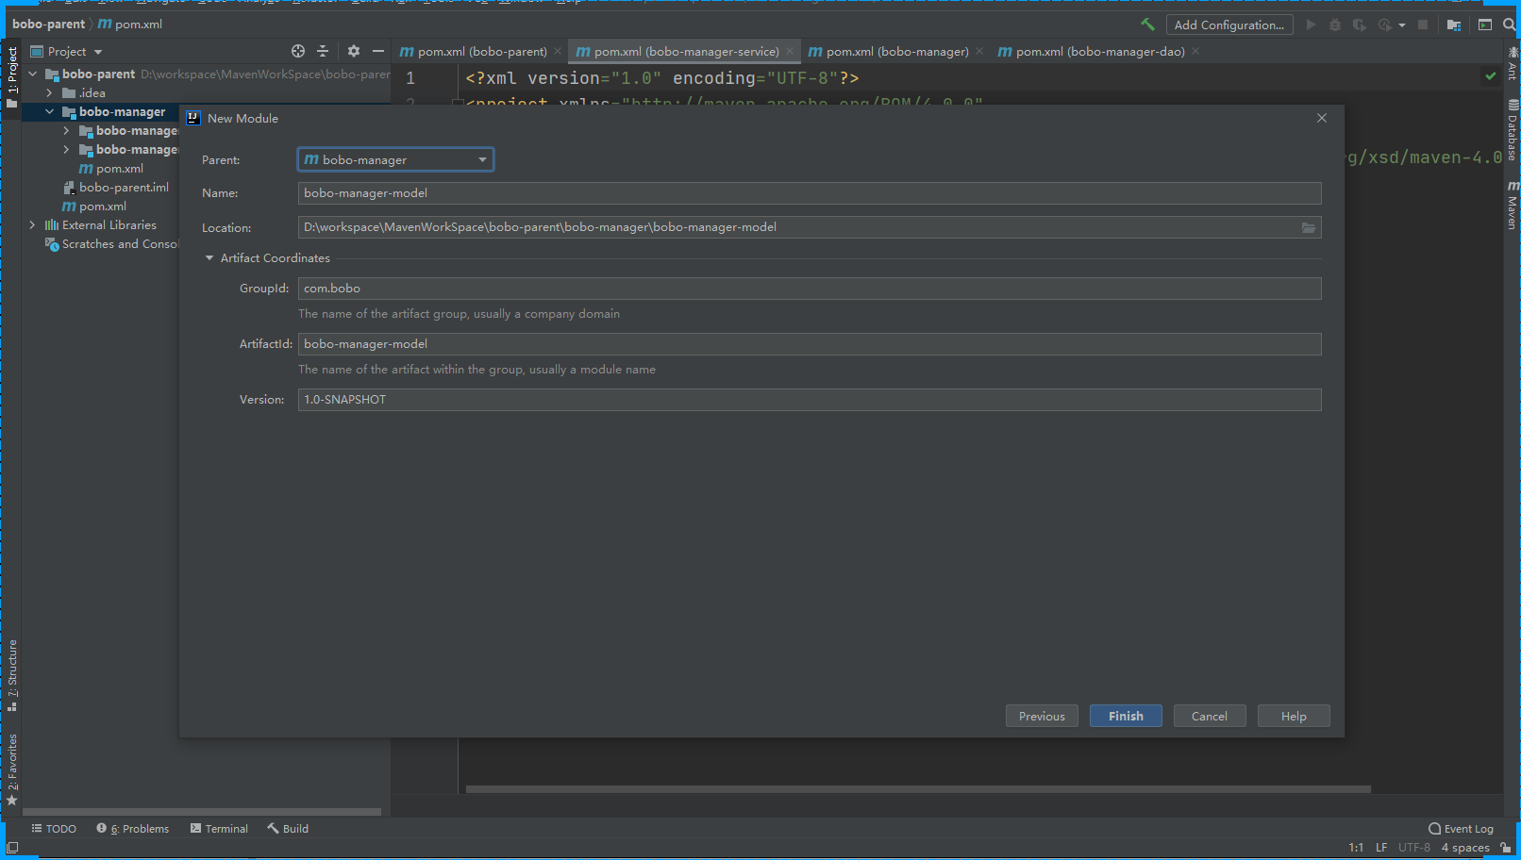Viewport: 1521px width, 860px height.
Task: Click the Debug bug icon in toolbar
Action: [x=1334, y=25]
